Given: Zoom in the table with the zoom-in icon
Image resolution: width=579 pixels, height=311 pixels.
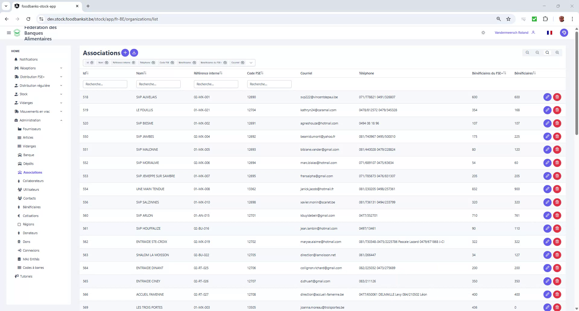Looking at the screenshot, I should [557, 52].
